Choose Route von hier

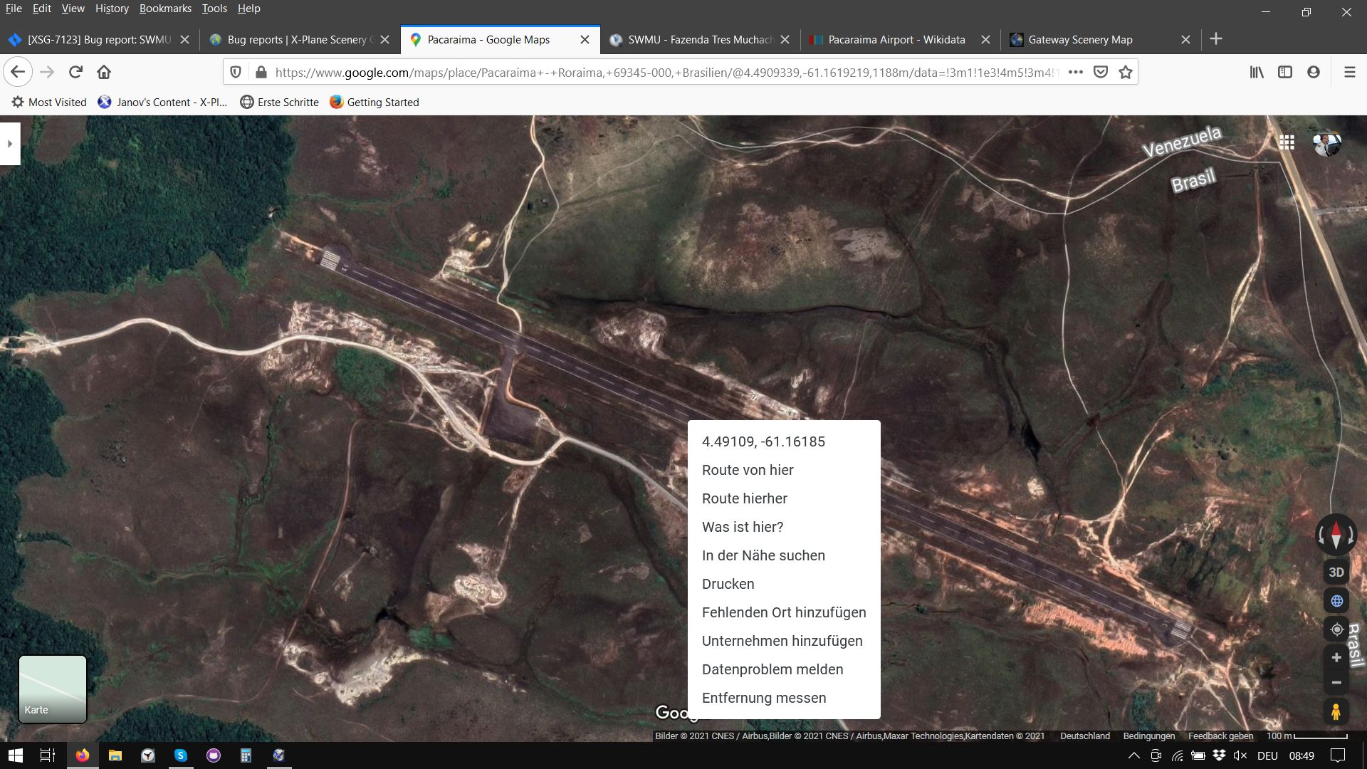pyautogui.click(x=784, y=470)
